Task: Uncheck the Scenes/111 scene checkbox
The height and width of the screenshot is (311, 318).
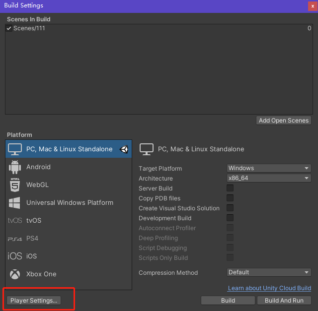Action: 9,28
